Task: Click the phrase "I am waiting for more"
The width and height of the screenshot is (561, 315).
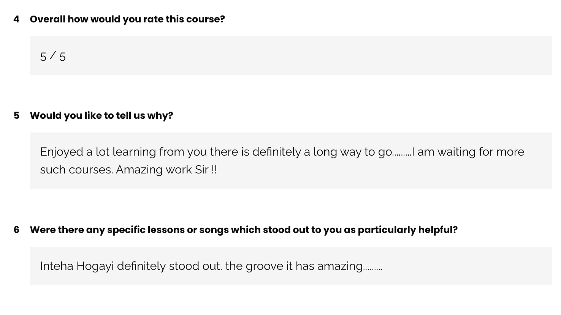Action: pyautogui.click(x=468, y=152)
